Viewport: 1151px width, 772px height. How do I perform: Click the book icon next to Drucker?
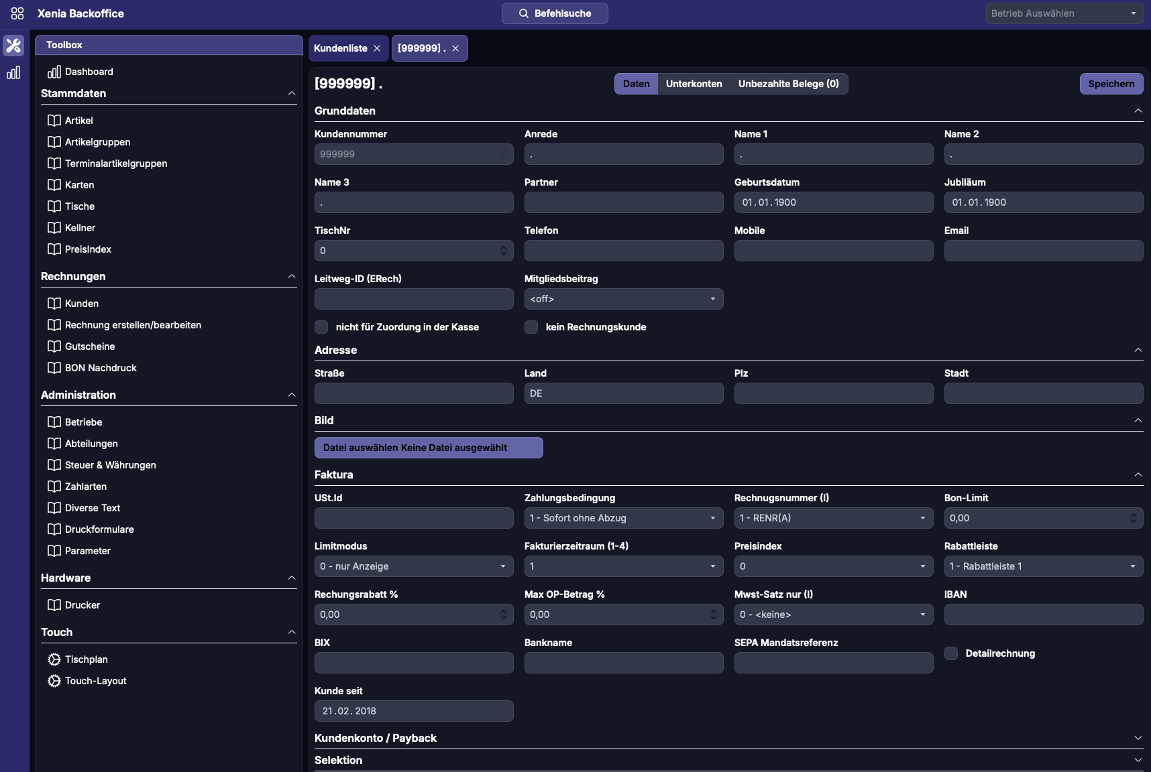point(54,605)
